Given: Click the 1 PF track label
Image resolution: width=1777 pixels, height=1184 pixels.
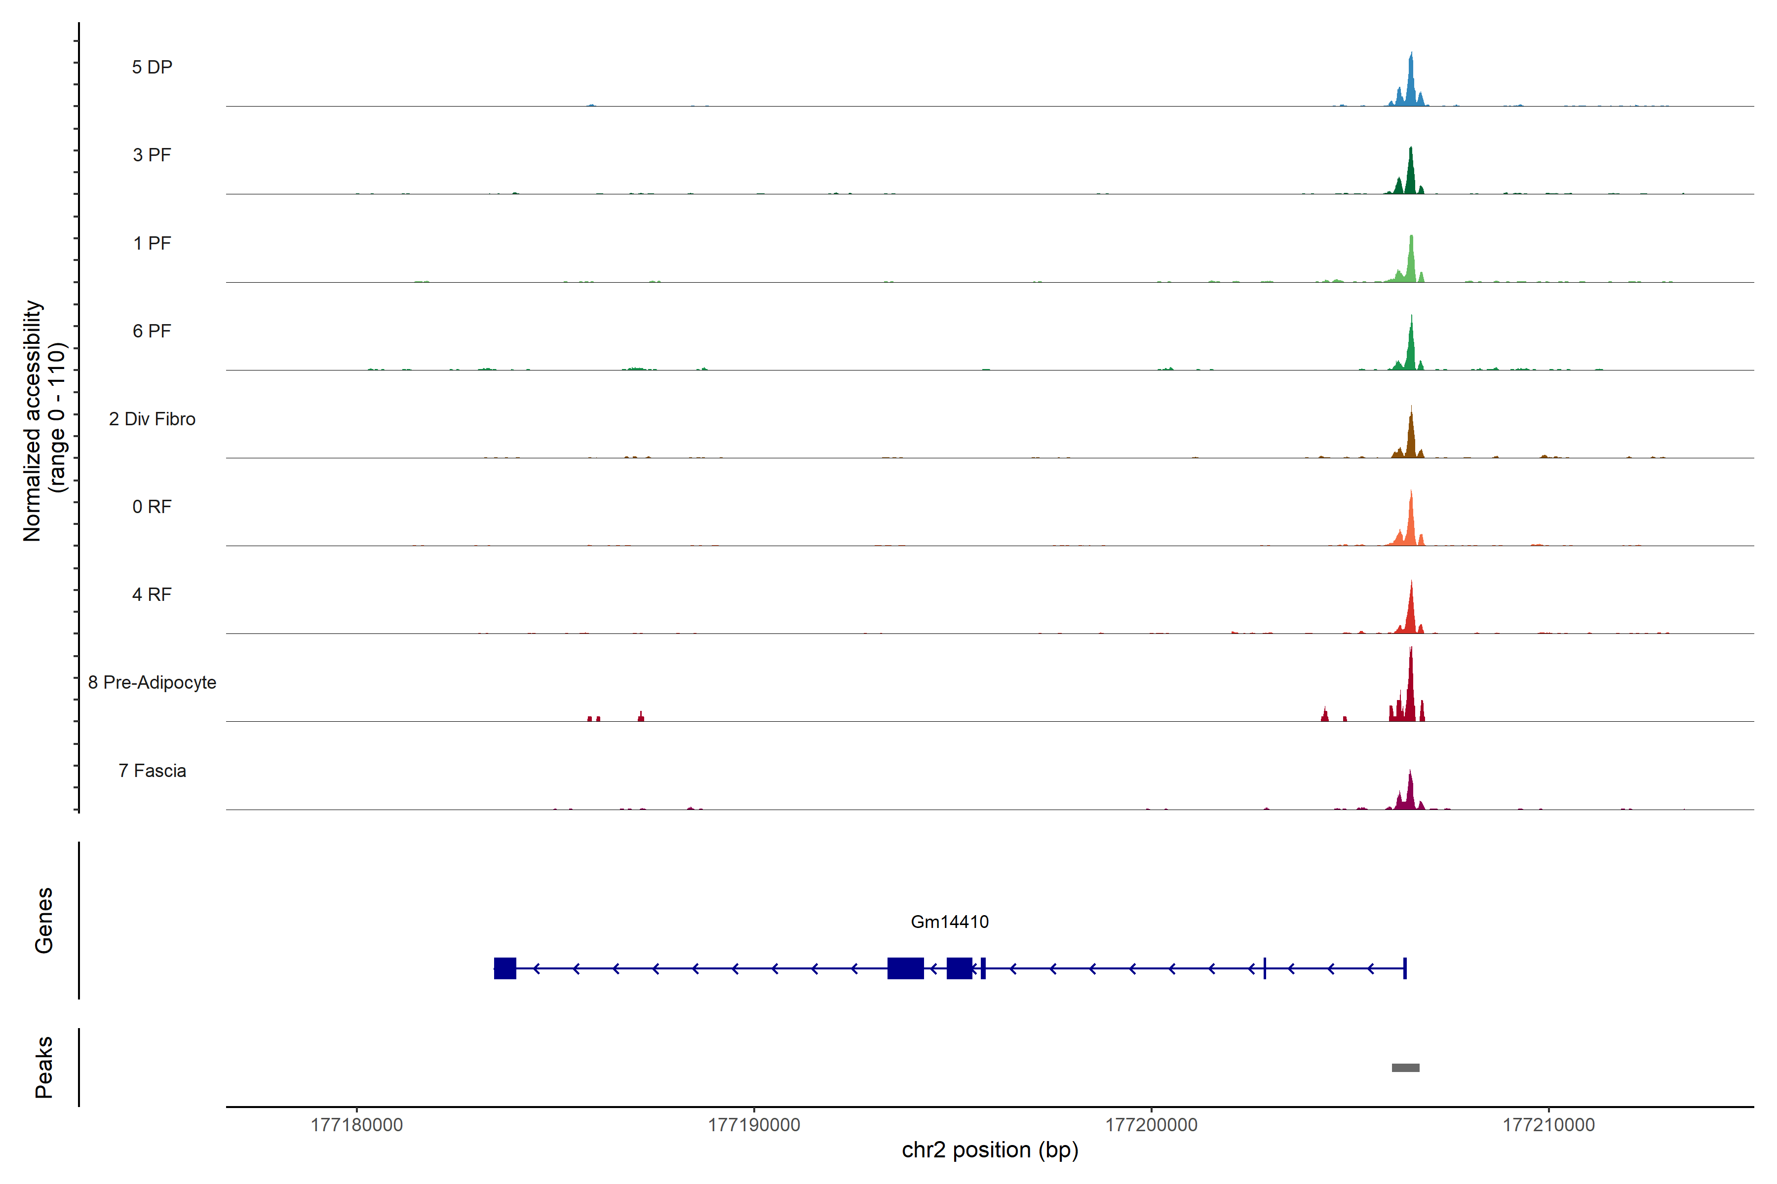Looking at the screenshot, I should click(152, 243).
